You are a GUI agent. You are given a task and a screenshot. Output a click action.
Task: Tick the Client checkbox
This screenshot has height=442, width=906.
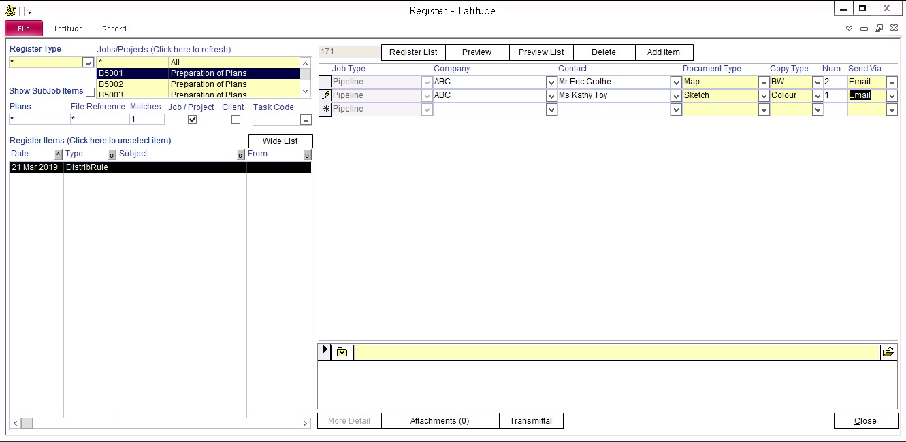click(x=236, y=120)
